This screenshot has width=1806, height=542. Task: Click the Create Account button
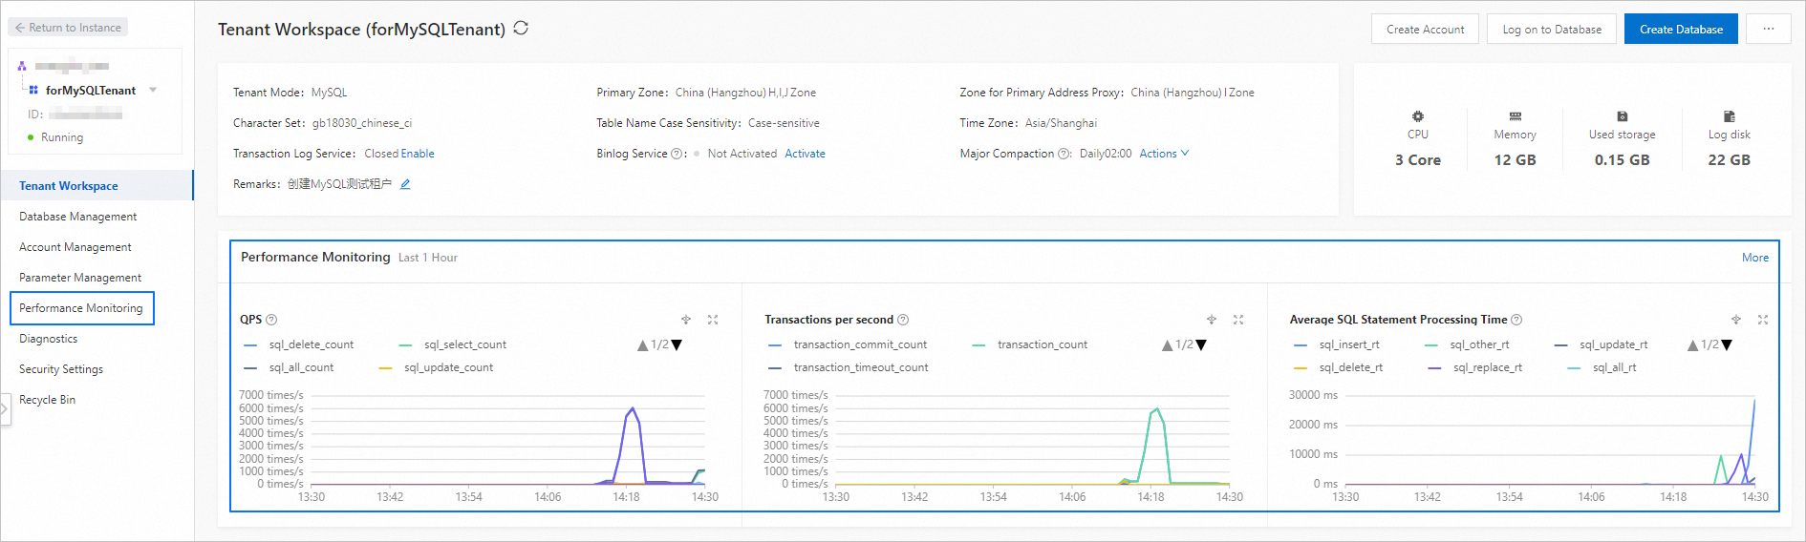point(1425,29)
